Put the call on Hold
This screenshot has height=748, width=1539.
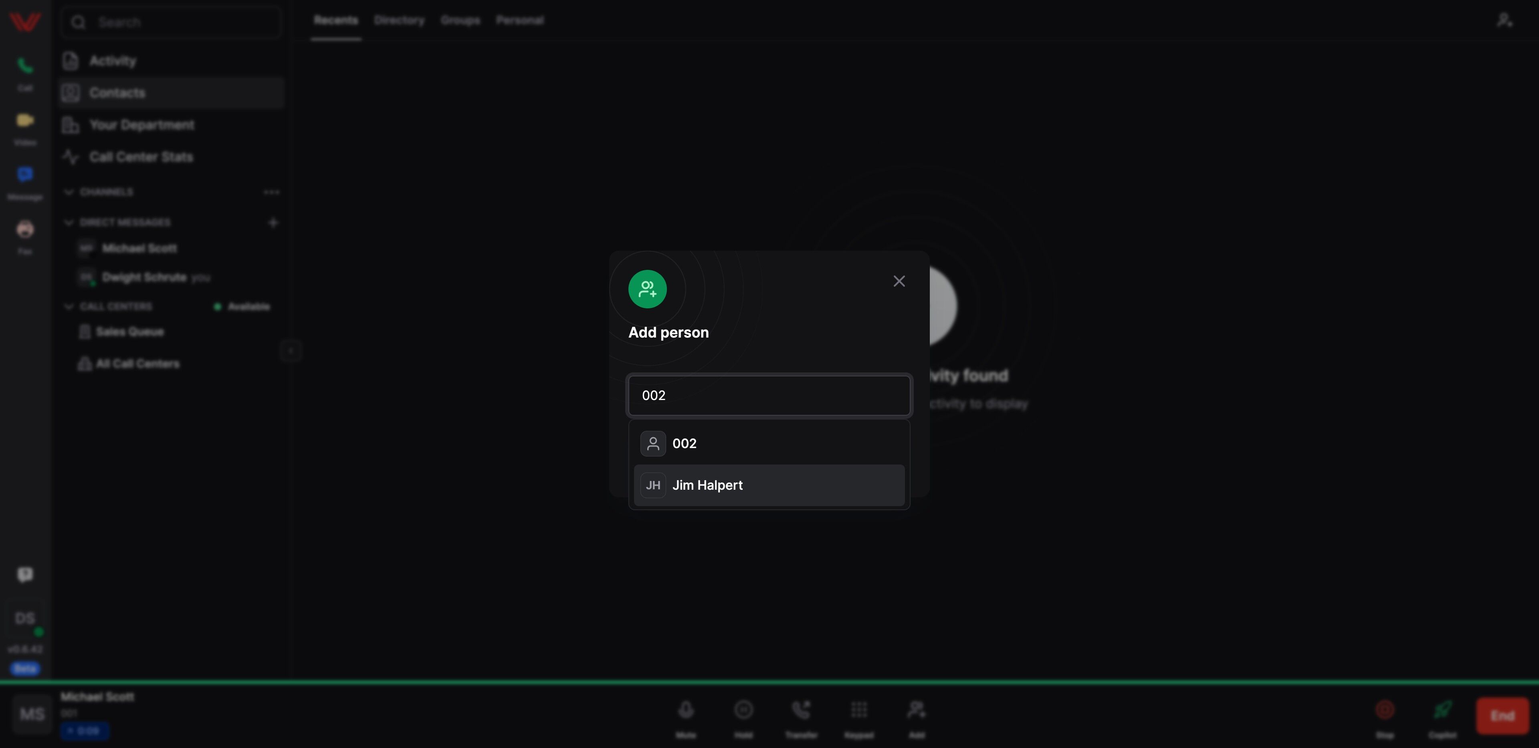pyautogui.click(x=743, y=710)
